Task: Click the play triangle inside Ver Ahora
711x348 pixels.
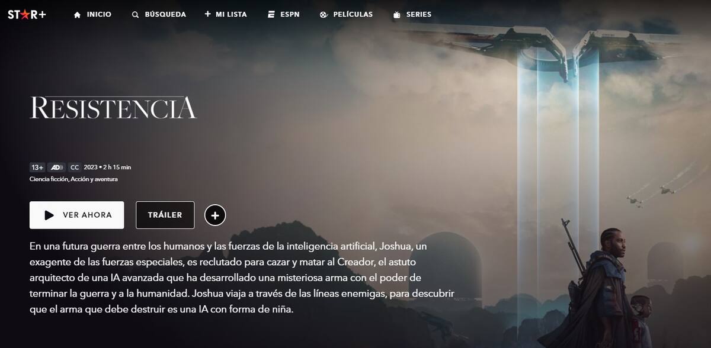Action: point(49,215)
